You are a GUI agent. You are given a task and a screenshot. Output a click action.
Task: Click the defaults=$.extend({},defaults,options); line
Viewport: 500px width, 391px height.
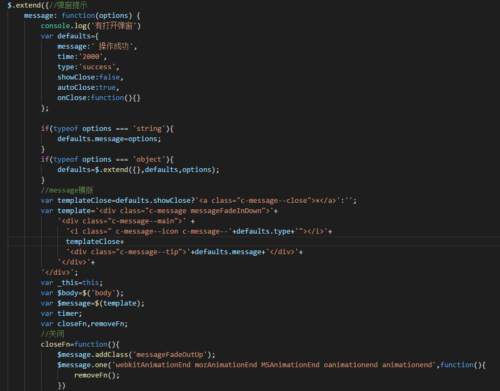[x=138, y=170]
